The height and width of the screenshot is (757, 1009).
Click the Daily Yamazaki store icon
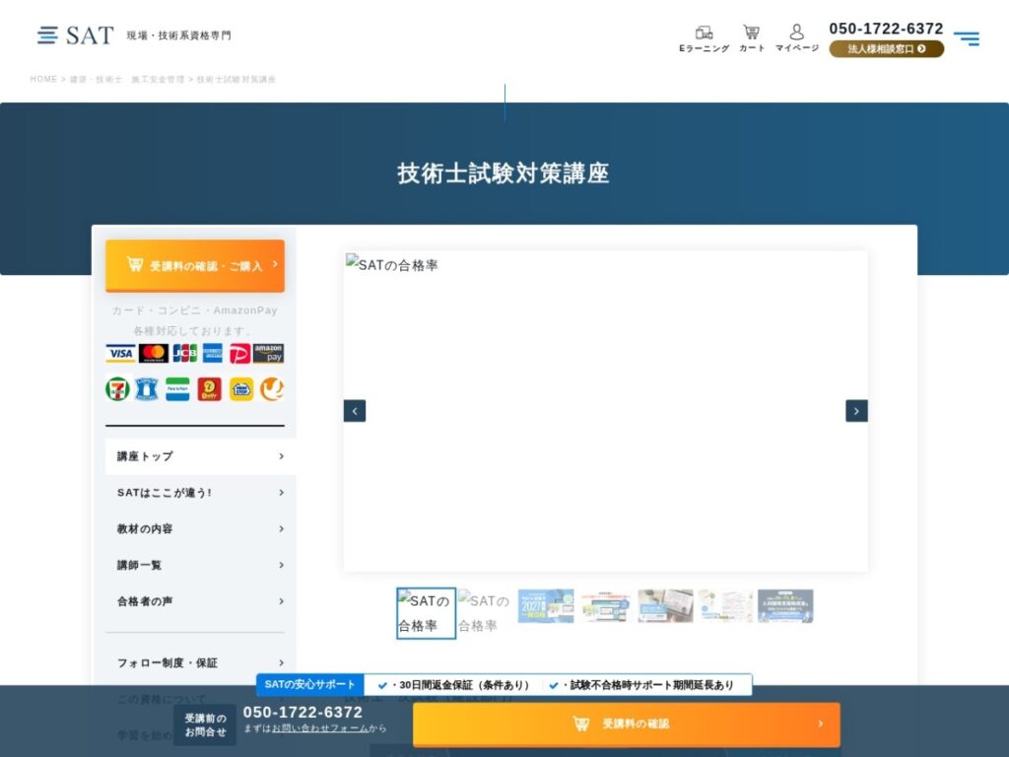[x=209, y=388]
